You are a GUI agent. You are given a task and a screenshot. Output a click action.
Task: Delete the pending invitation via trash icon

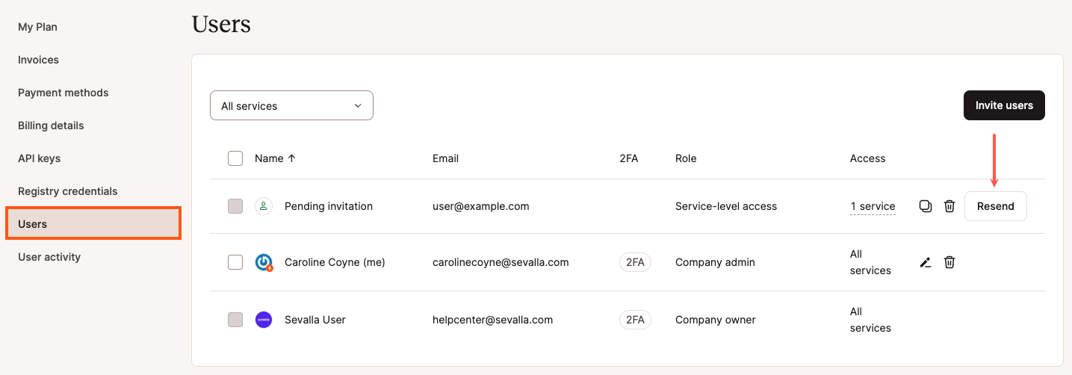pos(949,206)
